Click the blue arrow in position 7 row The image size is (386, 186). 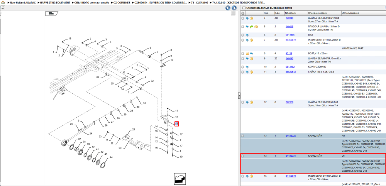[247, 40]
